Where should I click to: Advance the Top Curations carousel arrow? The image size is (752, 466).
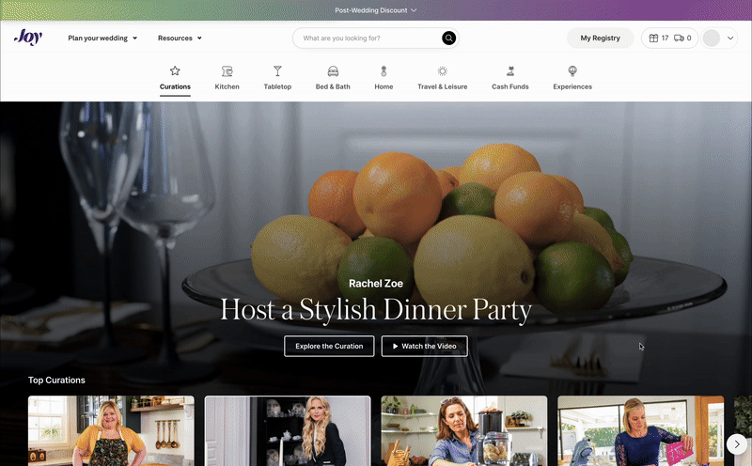click(737, 444)
